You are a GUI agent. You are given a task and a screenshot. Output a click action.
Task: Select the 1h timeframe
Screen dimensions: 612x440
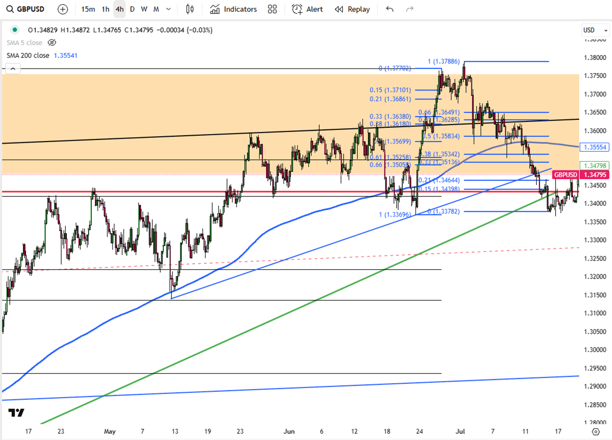click(x=105, y=9)
